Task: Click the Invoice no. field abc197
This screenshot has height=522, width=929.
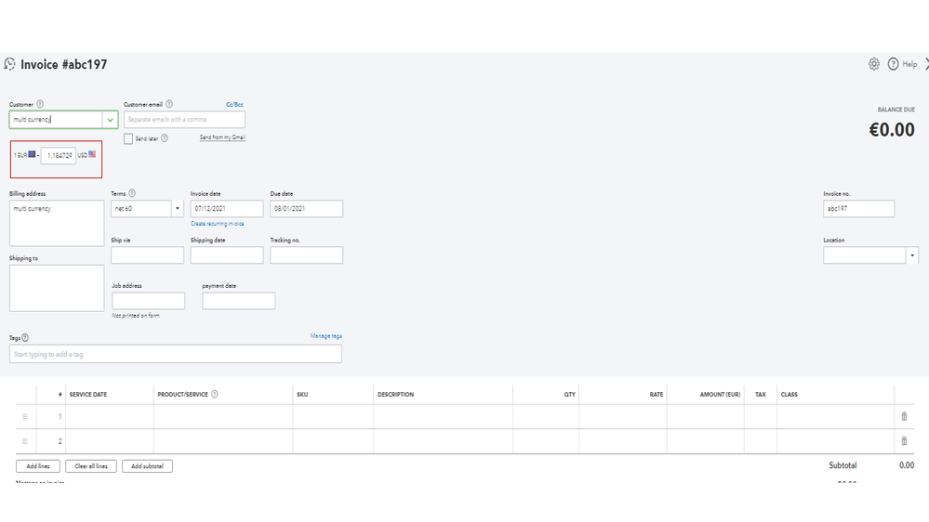Action: (858, 208)
